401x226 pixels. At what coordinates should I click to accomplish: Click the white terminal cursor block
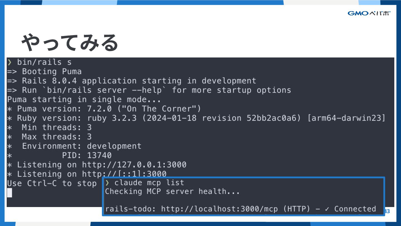(x=9, y=193)
